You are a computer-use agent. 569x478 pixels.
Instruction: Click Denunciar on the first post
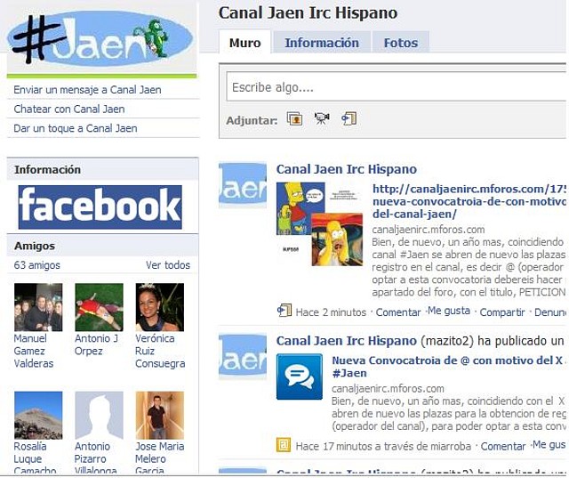(550, 312)
